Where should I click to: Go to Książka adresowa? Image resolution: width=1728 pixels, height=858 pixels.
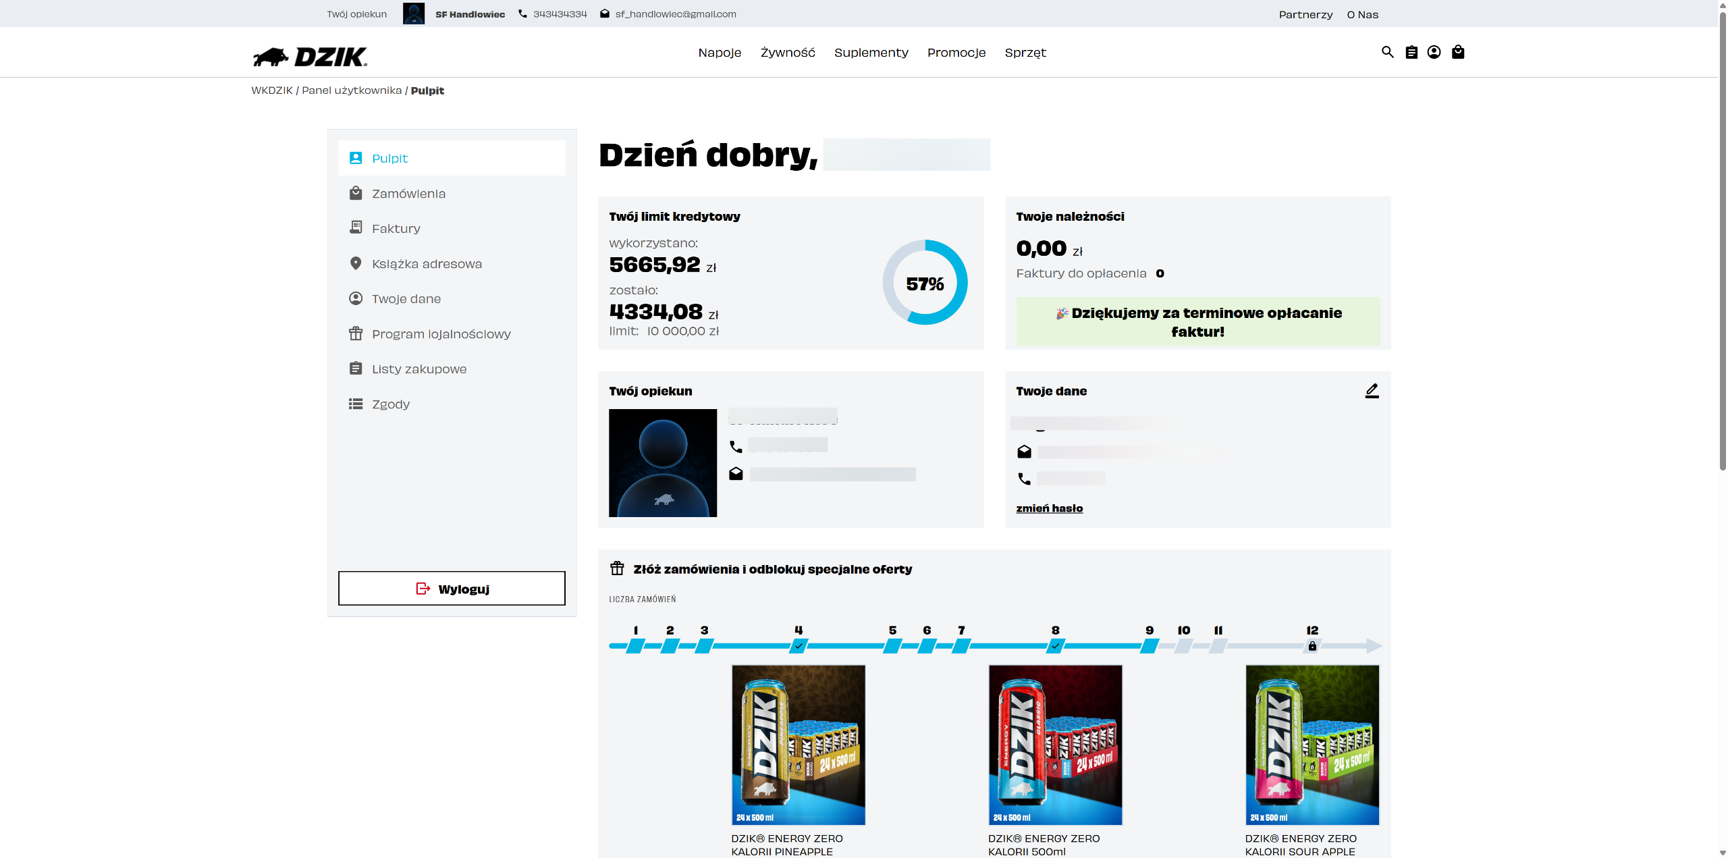coord(427,264)
